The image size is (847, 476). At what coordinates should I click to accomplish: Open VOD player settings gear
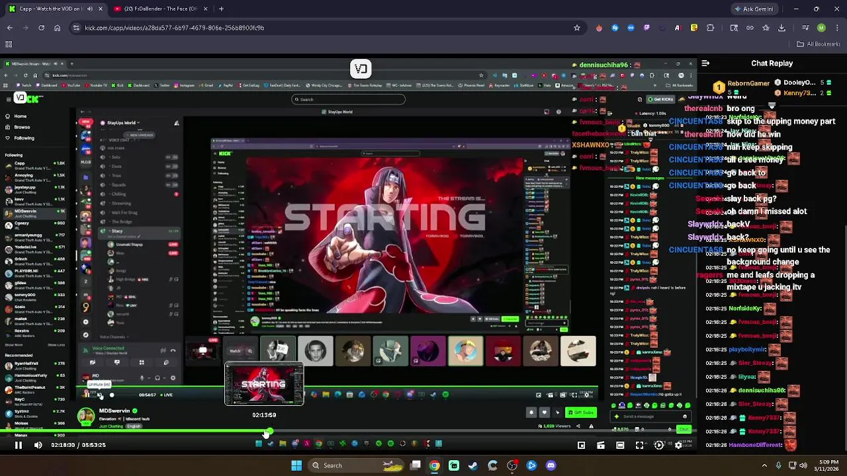(x=678, y=445)
